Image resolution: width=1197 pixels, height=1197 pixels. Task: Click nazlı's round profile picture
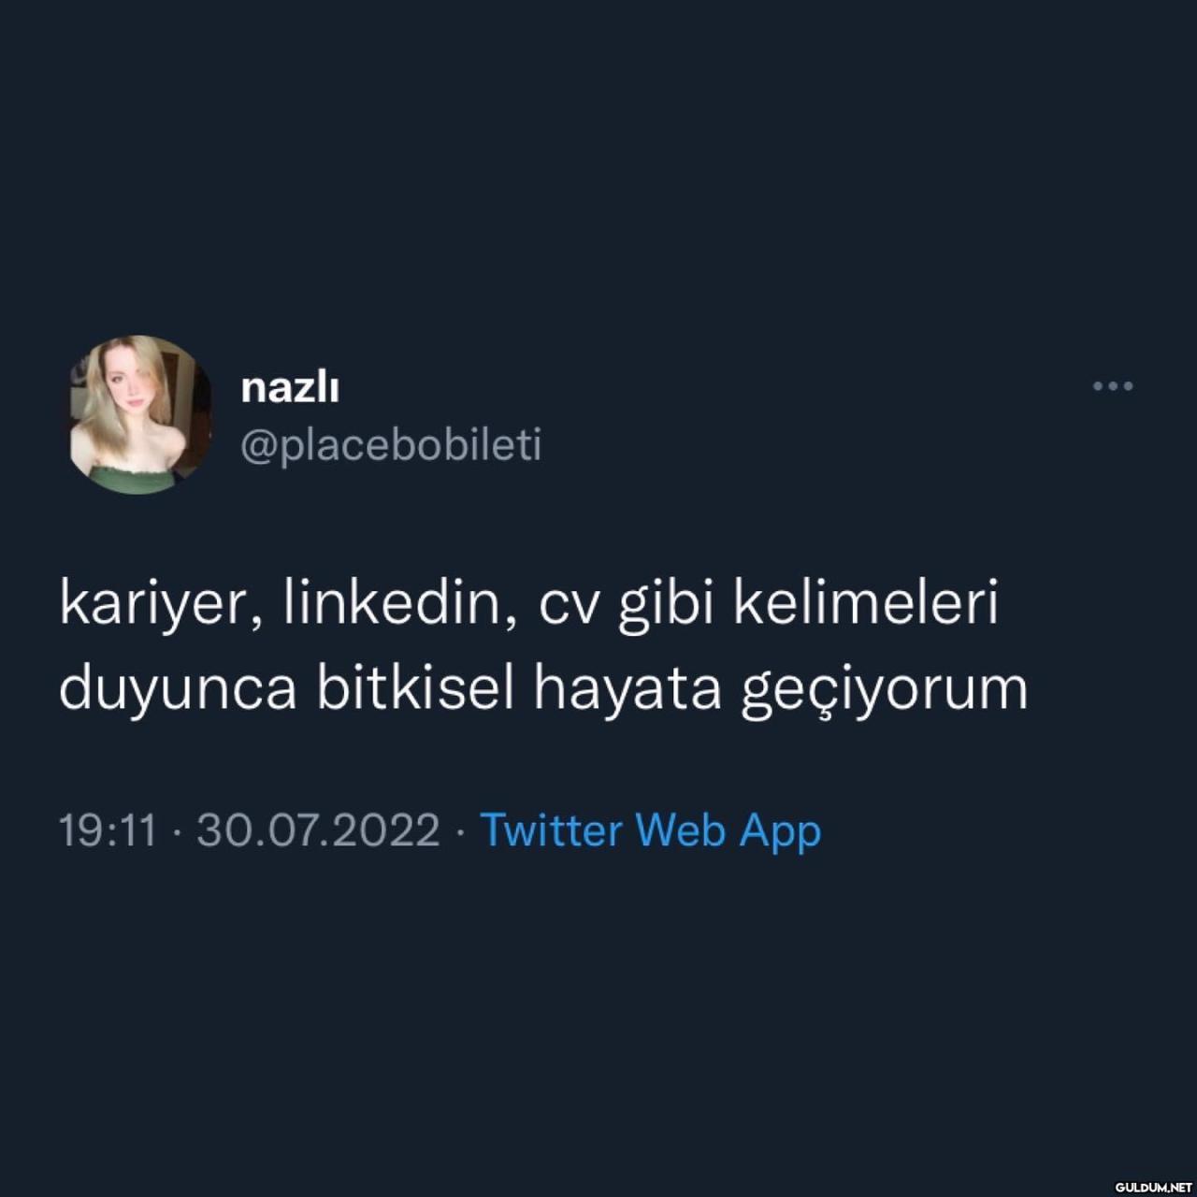(139, 413)
